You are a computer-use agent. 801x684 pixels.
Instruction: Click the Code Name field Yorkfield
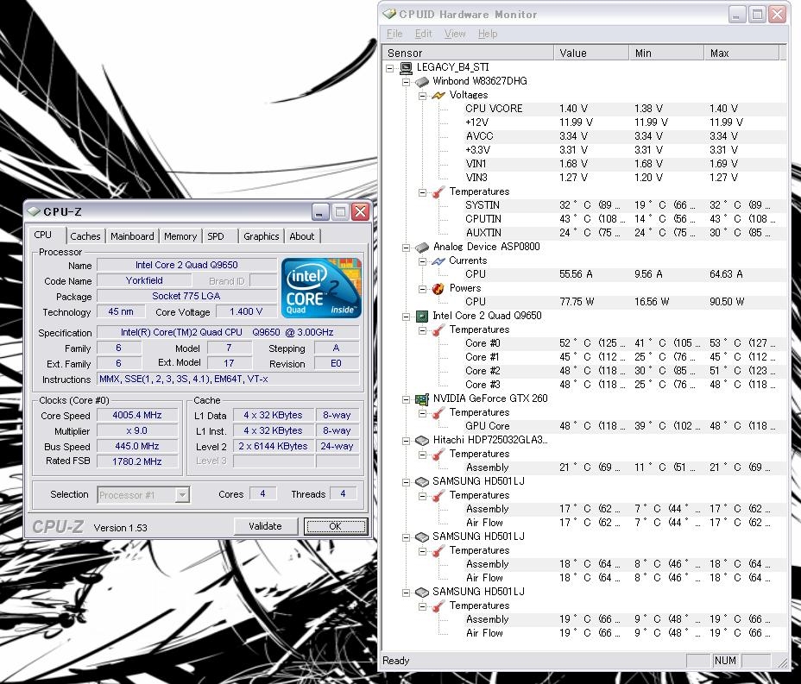coord(144,280)
